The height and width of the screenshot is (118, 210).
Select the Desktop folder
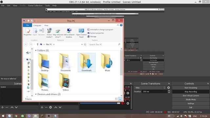click(45, 63)
